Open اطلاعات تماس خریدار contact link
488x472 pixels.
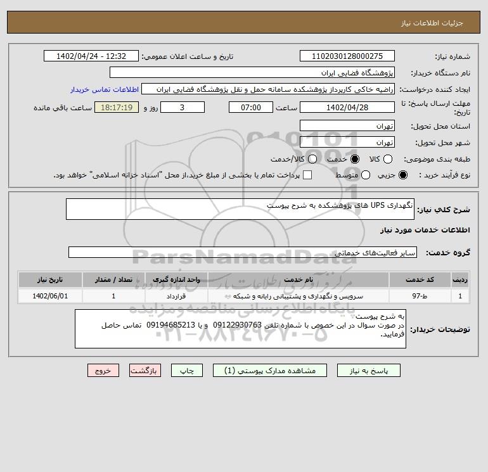pos(105,89)
